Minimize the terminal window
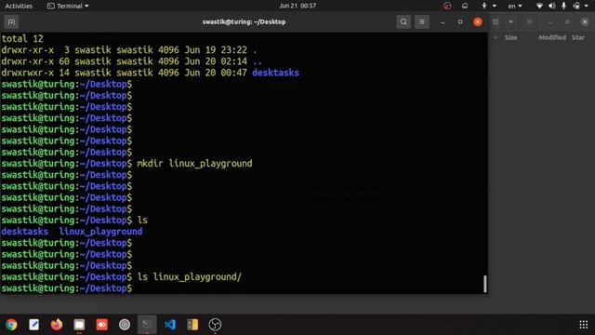The width and height of the screenshot is (595, 335). click(443, 22)
